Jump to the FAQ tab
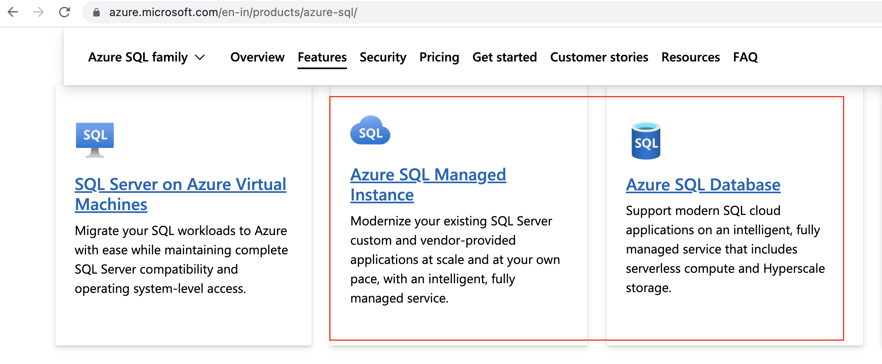Viewport: 882px width, 364px height. 745,57
